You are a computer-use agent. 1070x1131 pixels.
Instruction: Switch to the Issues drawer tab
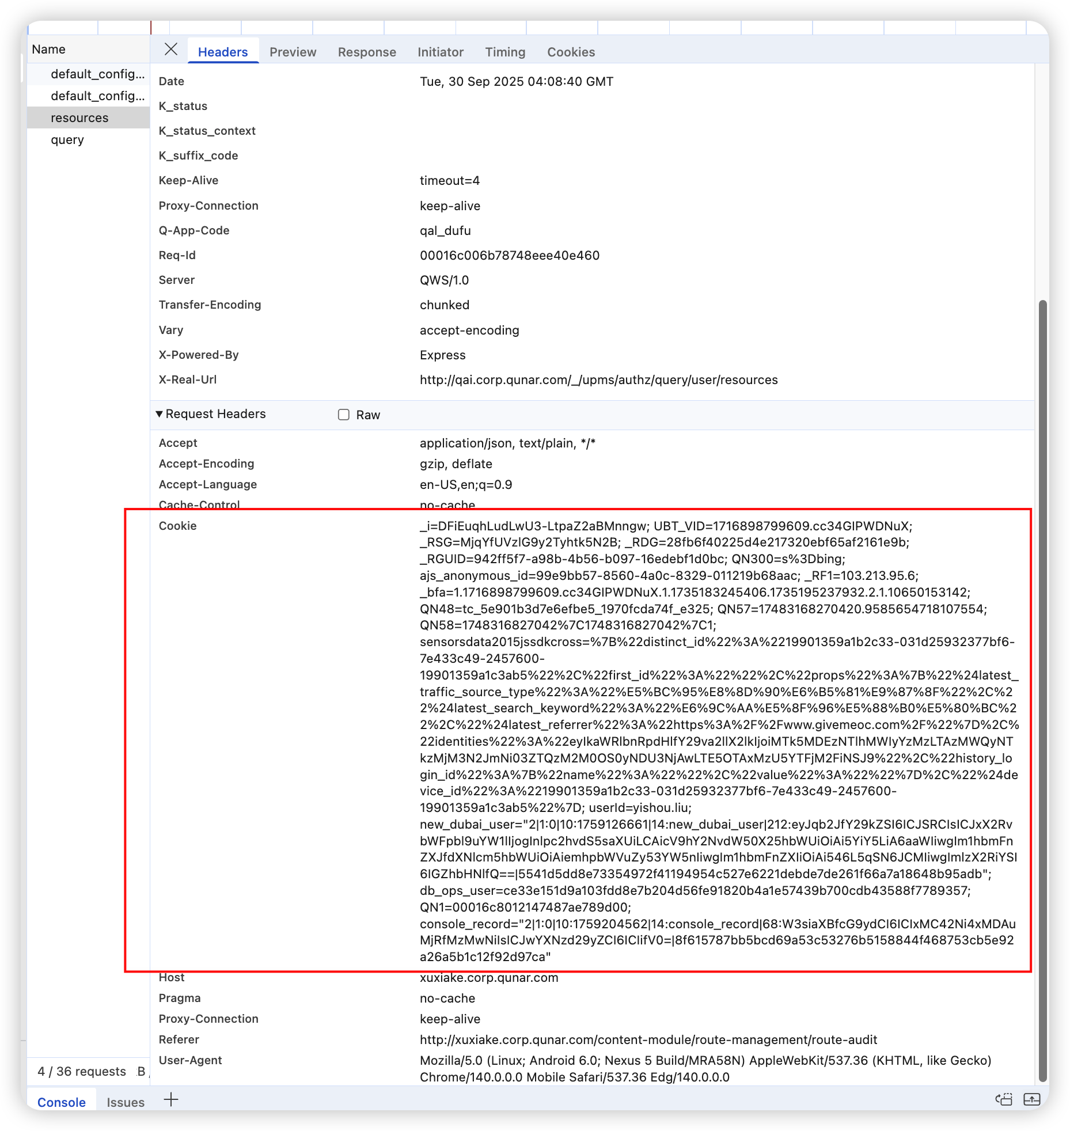[125, 1102]
